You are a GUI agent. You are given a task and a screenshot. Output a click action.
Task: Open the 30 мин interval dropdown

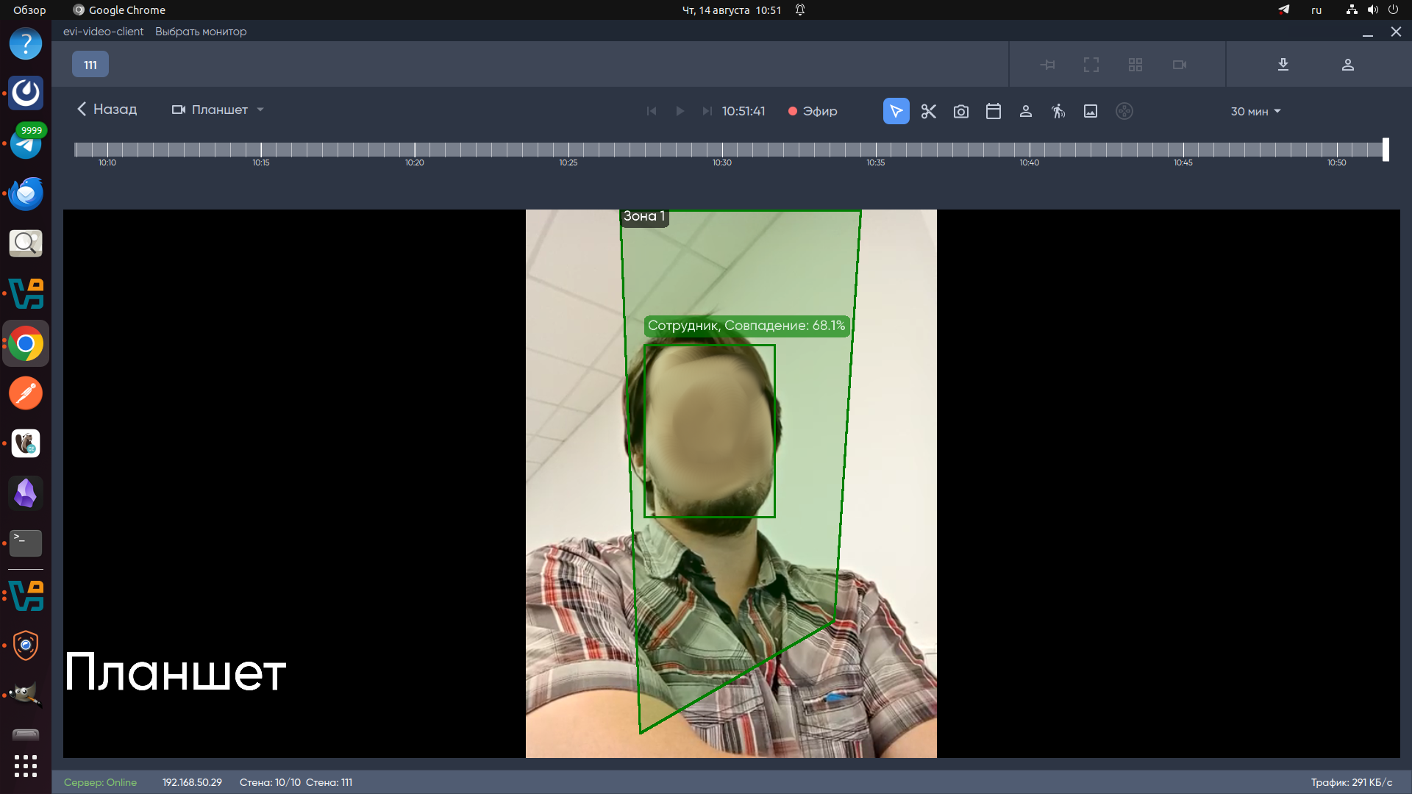coord(1255,111)
